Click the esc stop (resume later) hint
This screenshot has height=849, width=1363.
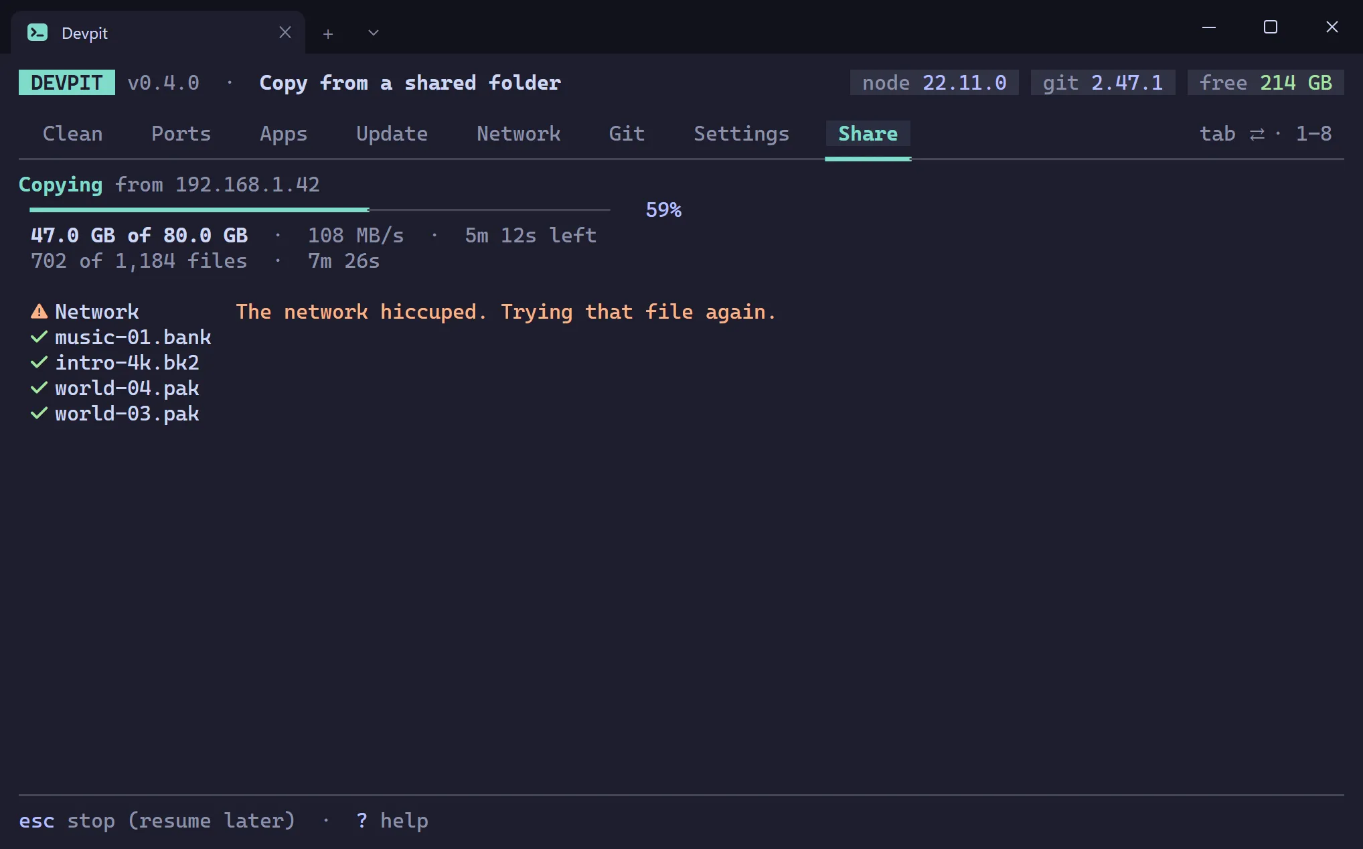click(x=157, y=821)
